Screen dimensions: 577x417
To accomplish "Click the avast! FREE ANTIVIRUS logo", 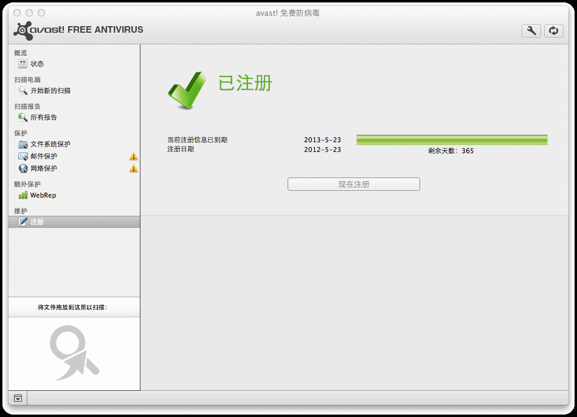I will [x=78, y=30].
